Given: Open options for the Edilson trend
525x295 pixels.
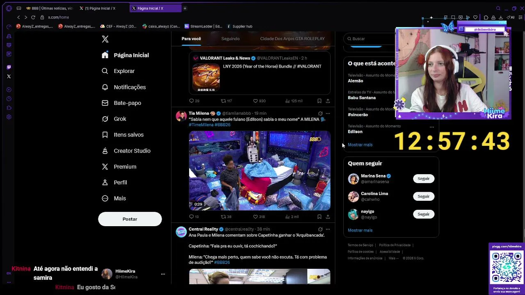Looking at the screenshot, I should pos(431,127).
